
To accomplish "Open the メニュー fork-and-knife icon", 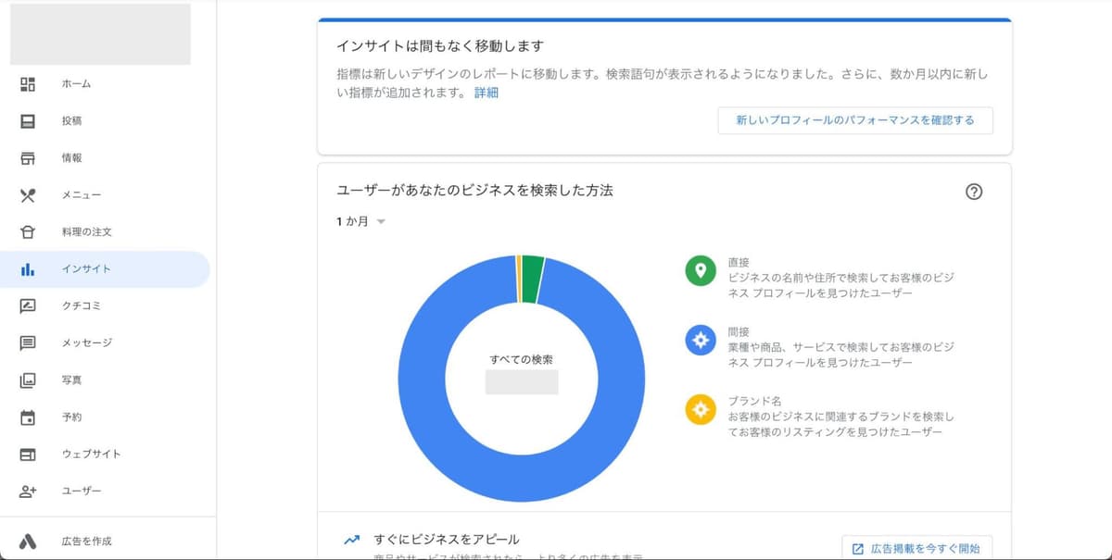I will 28,195.
